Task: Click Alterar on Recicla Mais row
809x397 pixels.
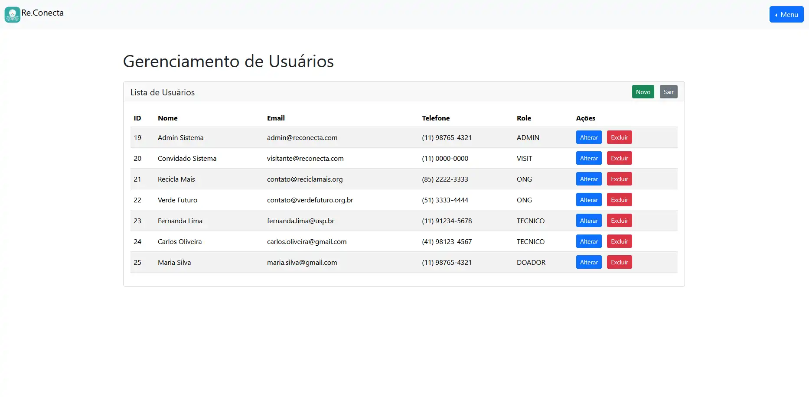Action: (x=588, y=179)
